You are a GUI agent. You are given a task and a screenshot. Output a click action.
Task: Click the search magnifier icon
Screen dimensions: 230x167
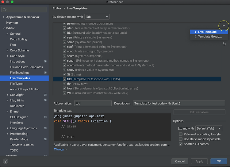[x=5, y=10]
